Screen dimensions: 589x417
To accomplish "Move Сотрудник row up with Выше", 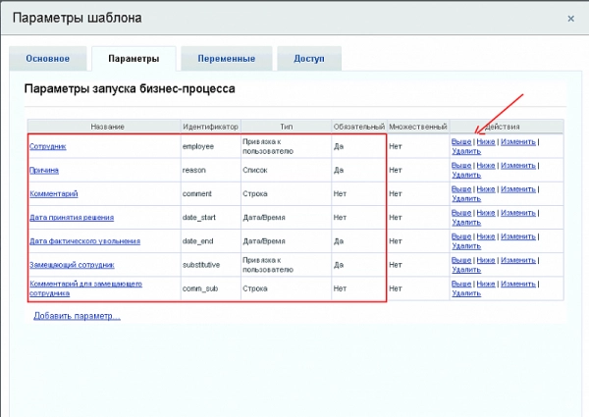I will pos(461,141).
